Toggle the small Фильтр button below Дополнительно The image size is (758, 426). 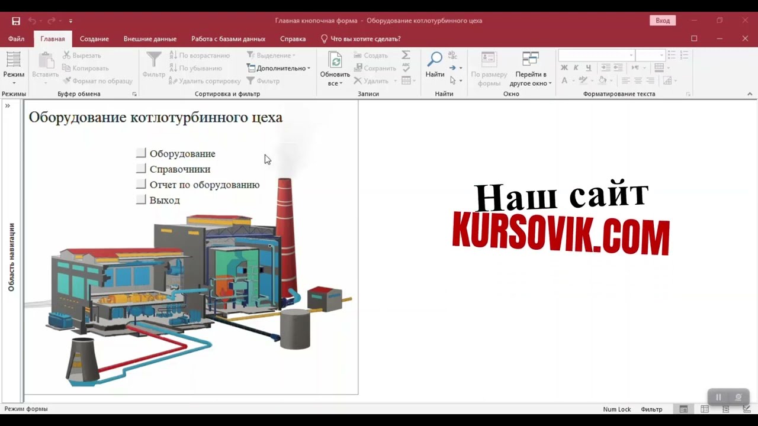click(x=263, y=81)
